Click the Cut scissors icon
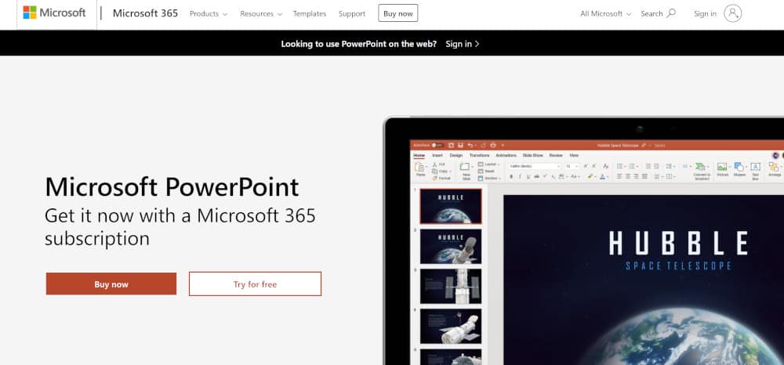The image size is (784, 365). [435, 164]
